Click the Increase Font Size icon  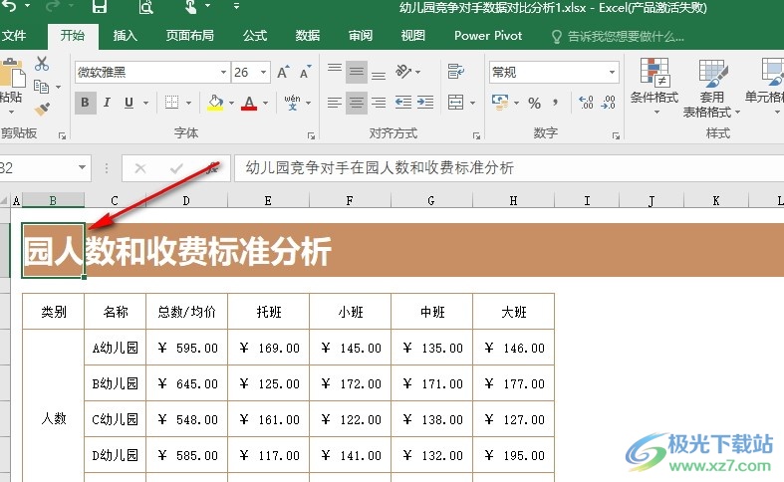click(x=284, y=73)
